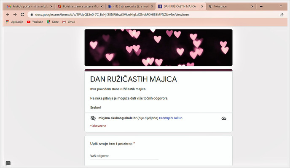Close the Pristigla pošta tab
Viewport: 290px width, 168px height.
[51, 6]
